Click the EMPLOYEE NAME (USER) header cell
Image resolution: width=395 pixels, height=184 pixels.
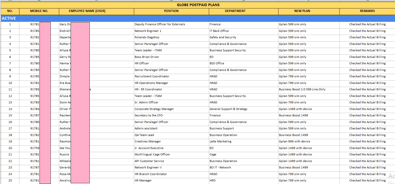point(96,11)
